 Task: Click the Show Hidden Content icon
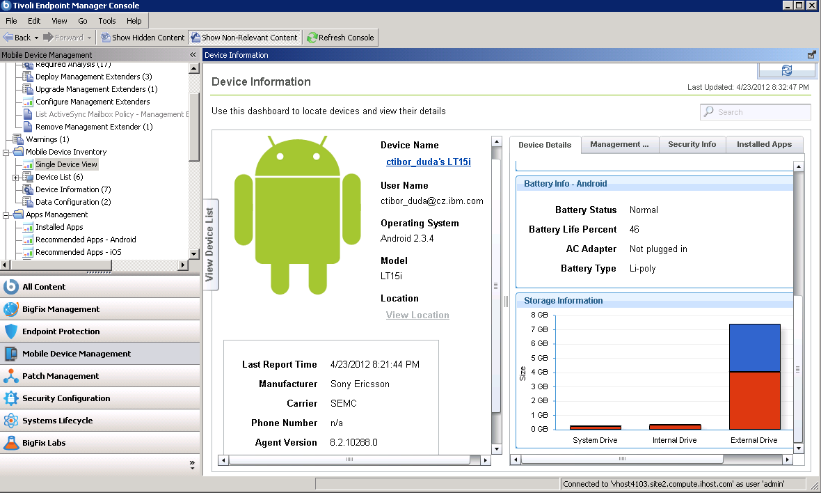[105, 37]
